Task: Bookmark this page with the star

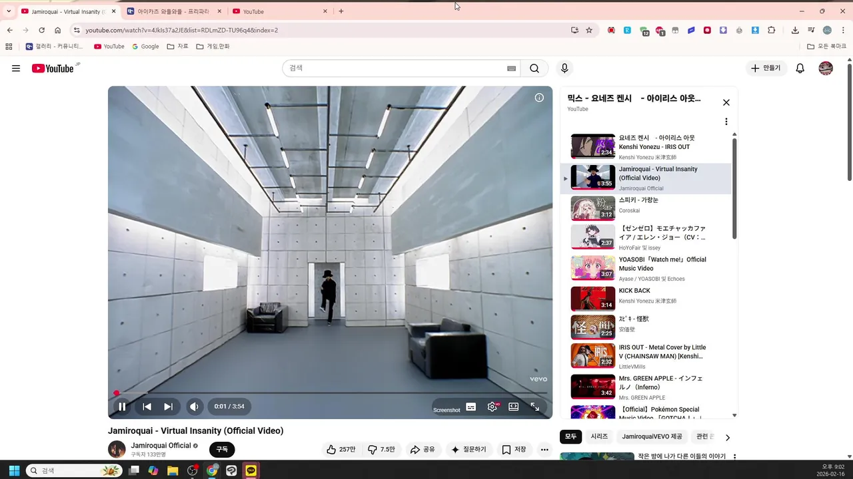Action: 589,30
